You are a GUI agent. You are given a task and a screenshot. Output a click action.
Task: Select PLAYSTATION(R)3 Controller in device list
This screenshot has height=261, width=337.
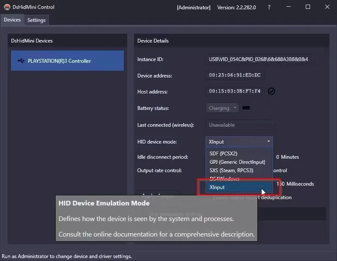[x=67, y=61]
